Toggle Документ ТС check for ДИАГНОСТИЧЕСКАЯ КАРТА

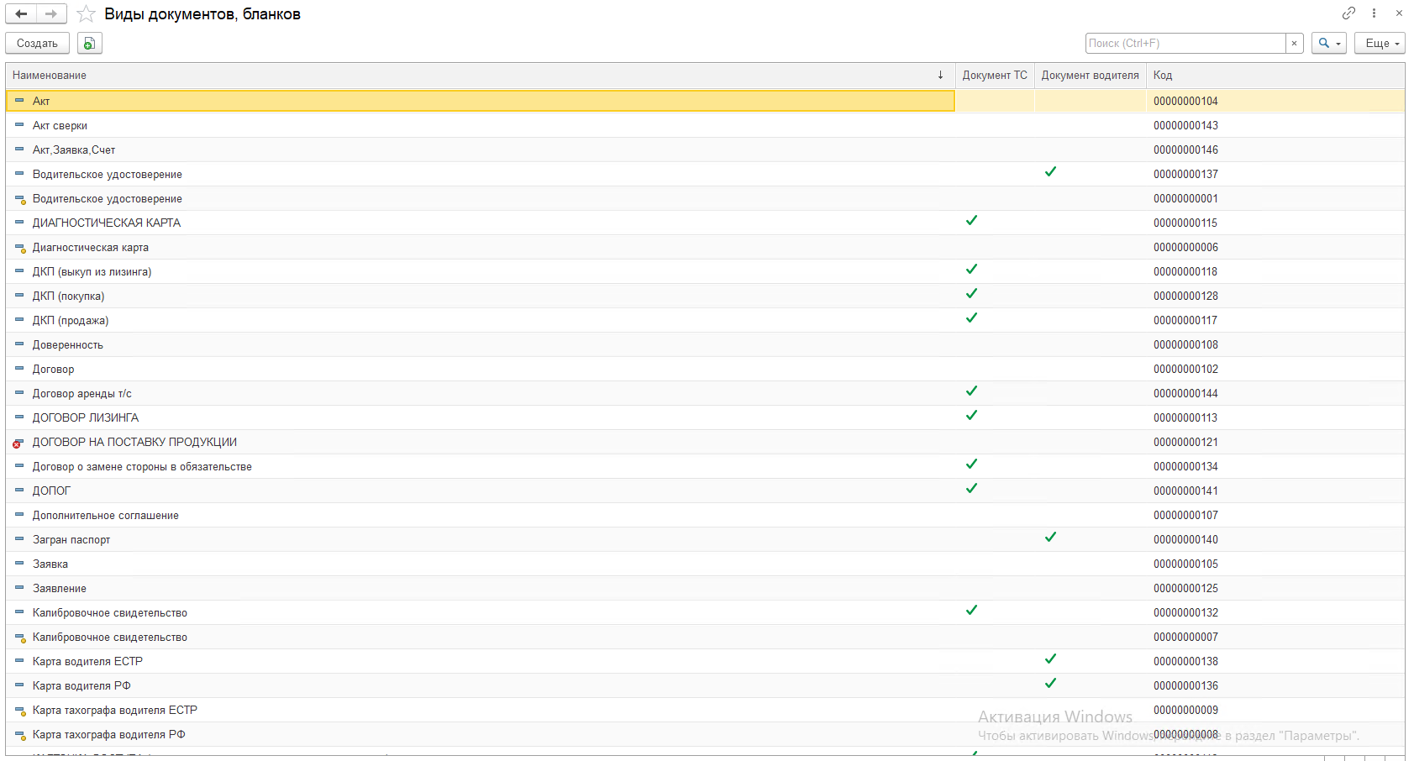pos(971,221)
